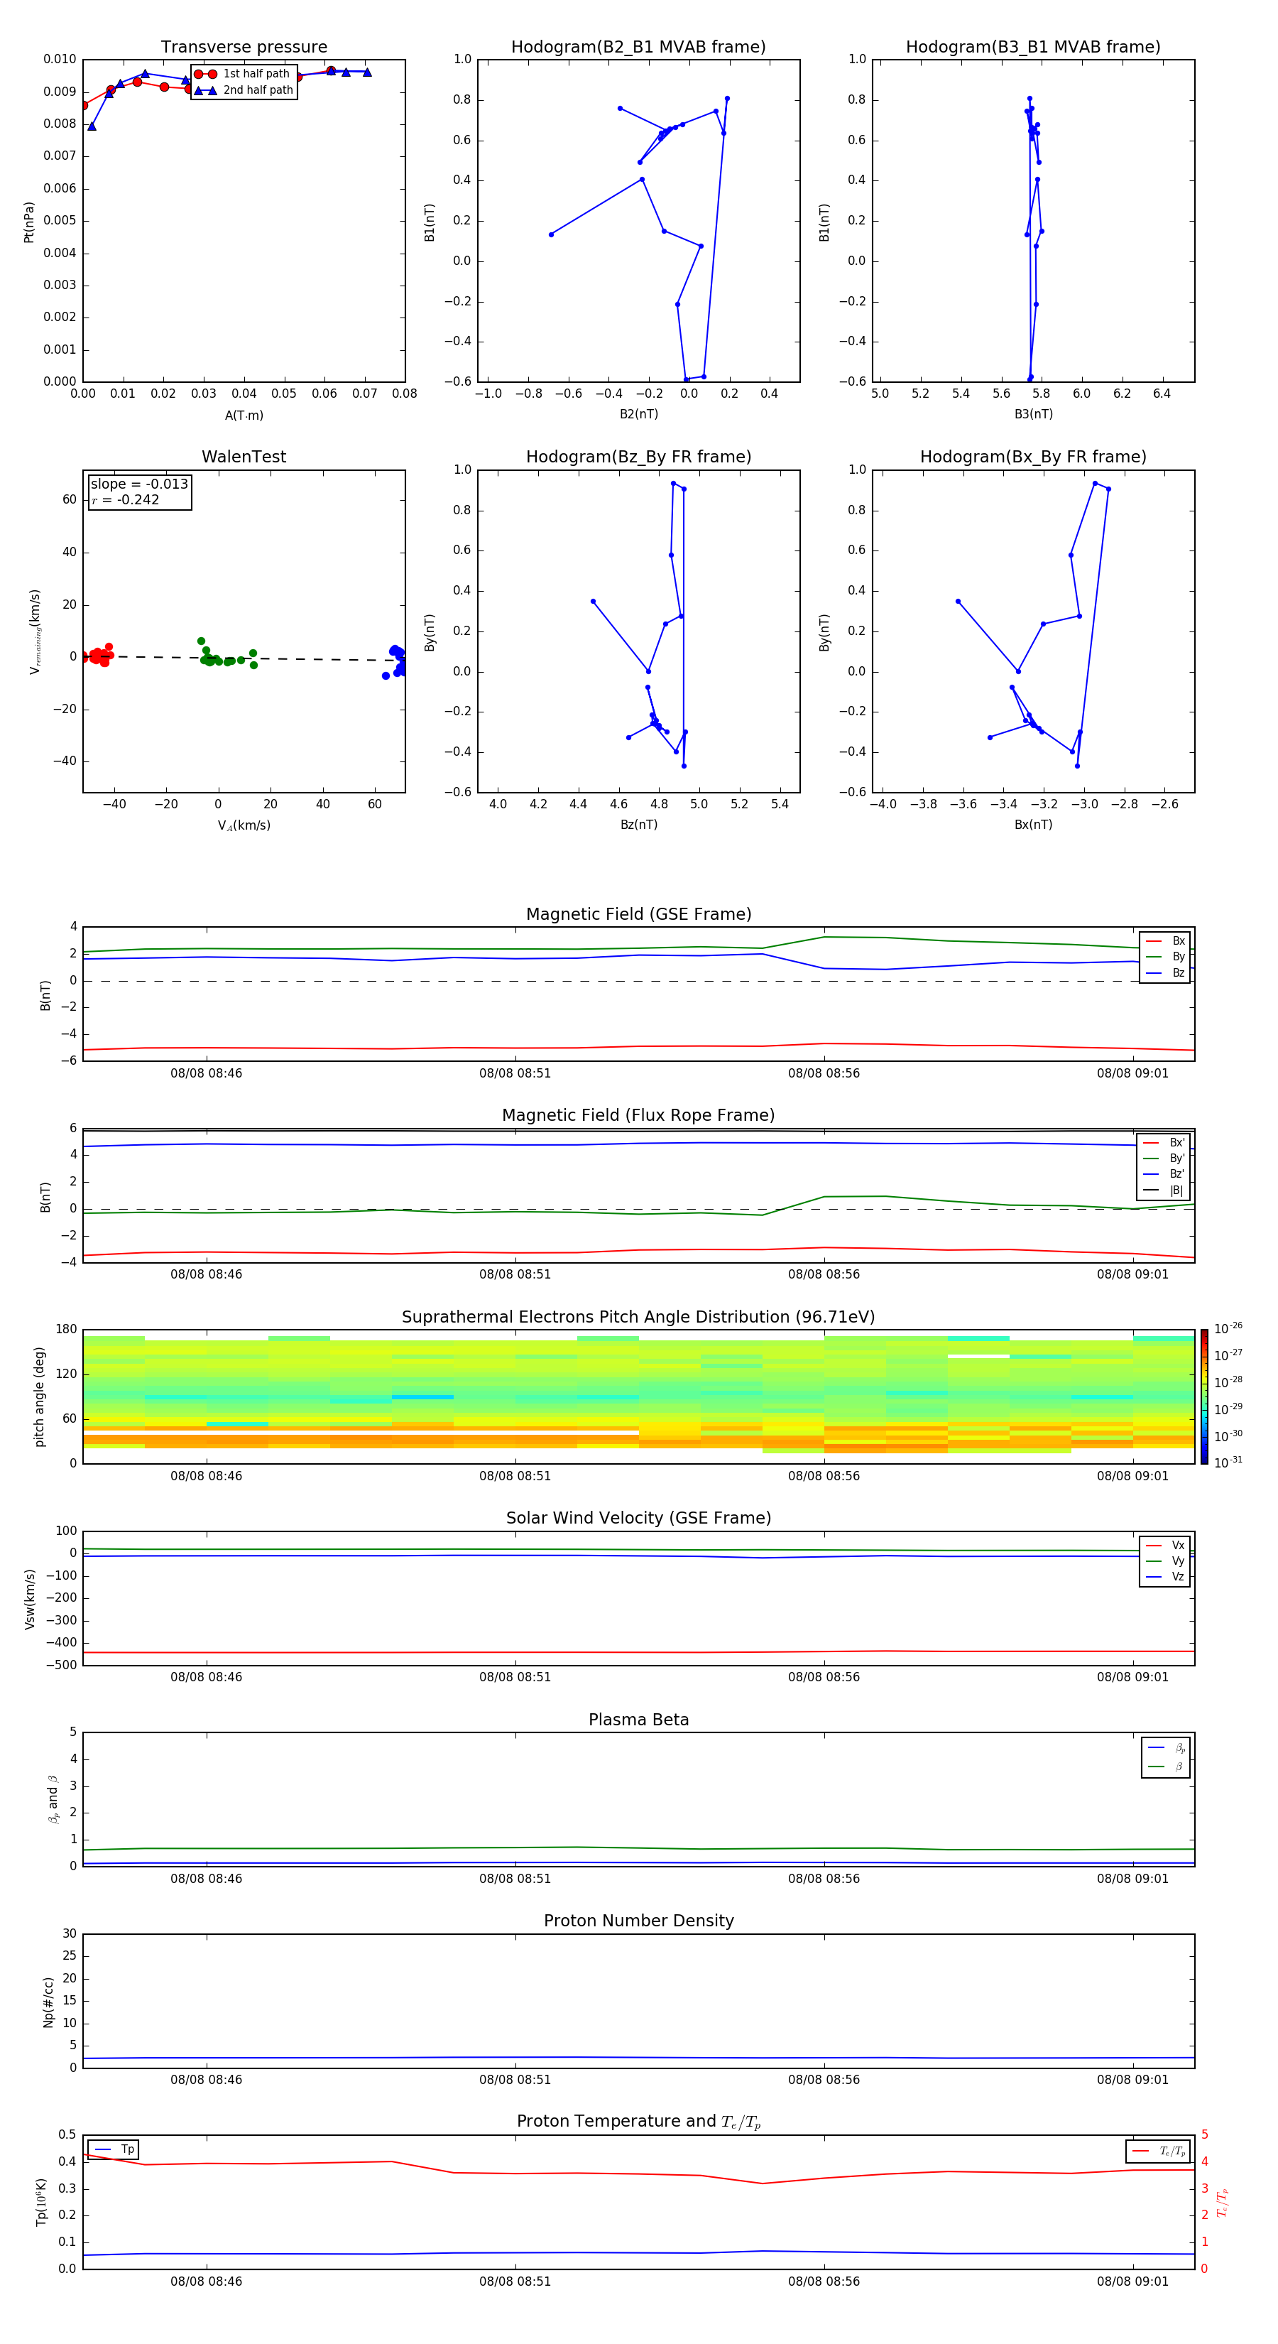Select the "Hodogram(B3_B1 MVAB frame)" title
Viewport: 1278px width, 2344px height.
pos(1033,48)
